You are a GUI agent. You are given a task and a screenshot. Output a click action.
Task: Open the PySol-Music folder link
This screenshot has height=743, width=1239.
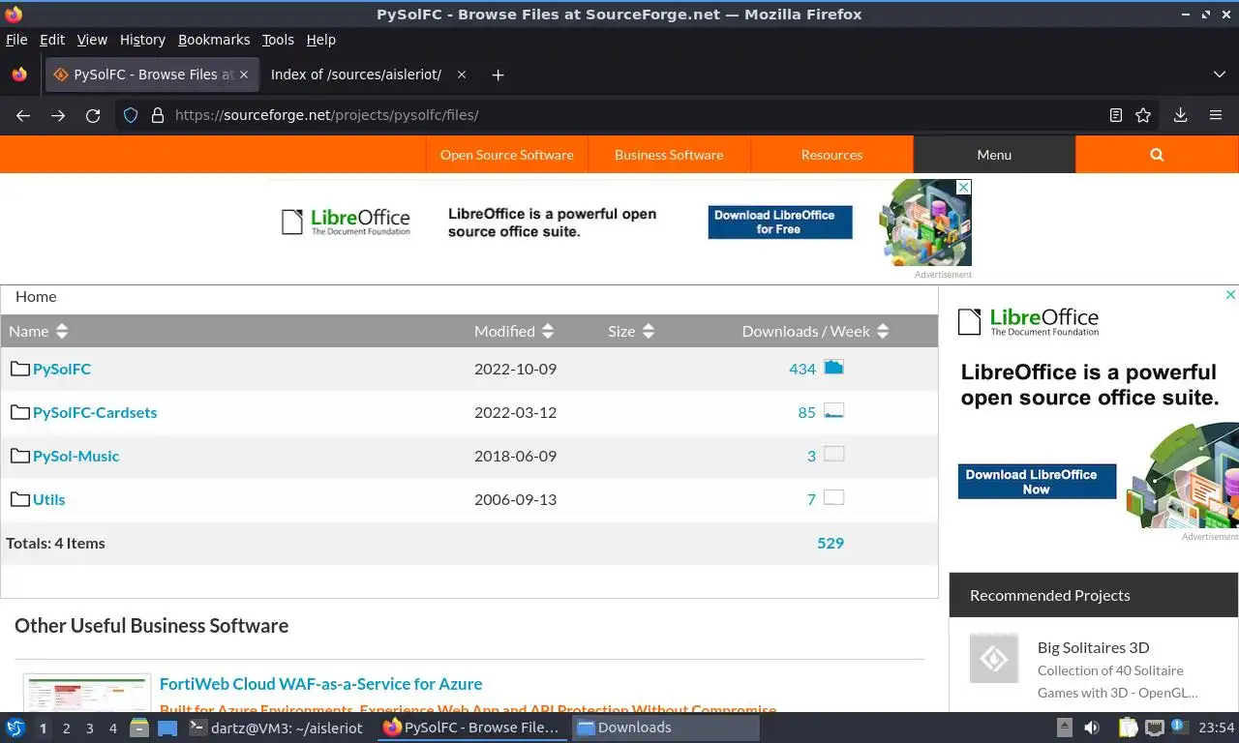pyautogui.click(x=76, y=456)
